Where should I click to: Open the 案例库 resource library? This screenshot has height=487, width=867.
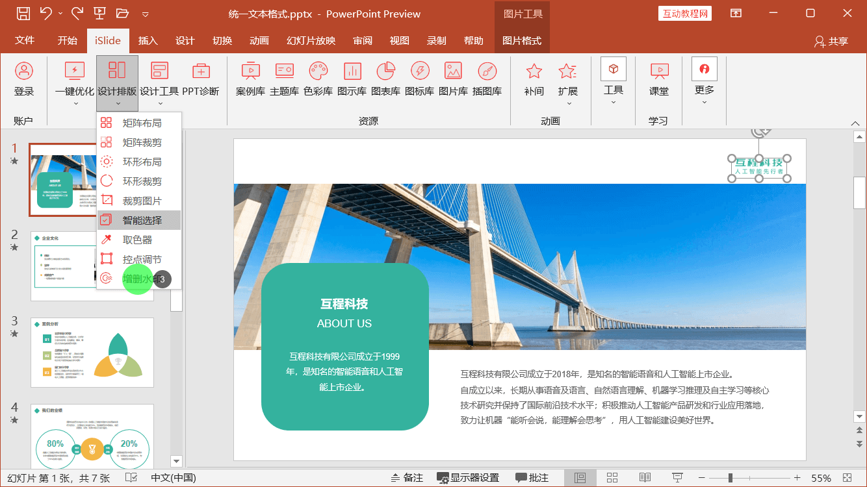pos(250,79)
